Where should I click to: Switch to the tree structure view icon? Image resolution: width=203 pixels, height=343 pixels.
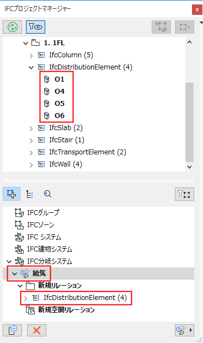(30, 194)
